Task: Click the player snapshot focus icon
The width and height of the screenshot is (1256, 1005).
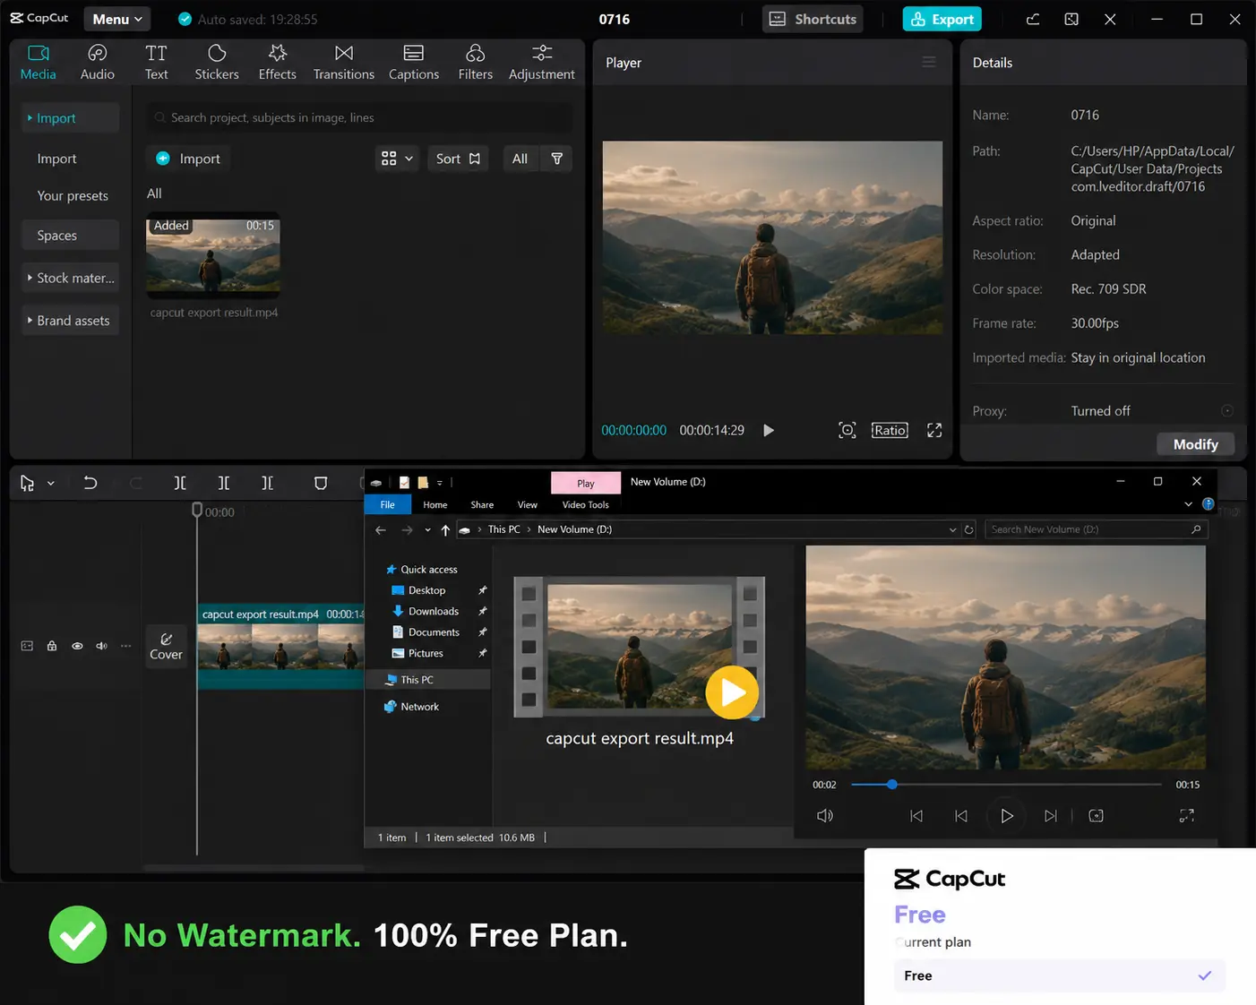Action: pyautogui.click(x=847, y=430)
